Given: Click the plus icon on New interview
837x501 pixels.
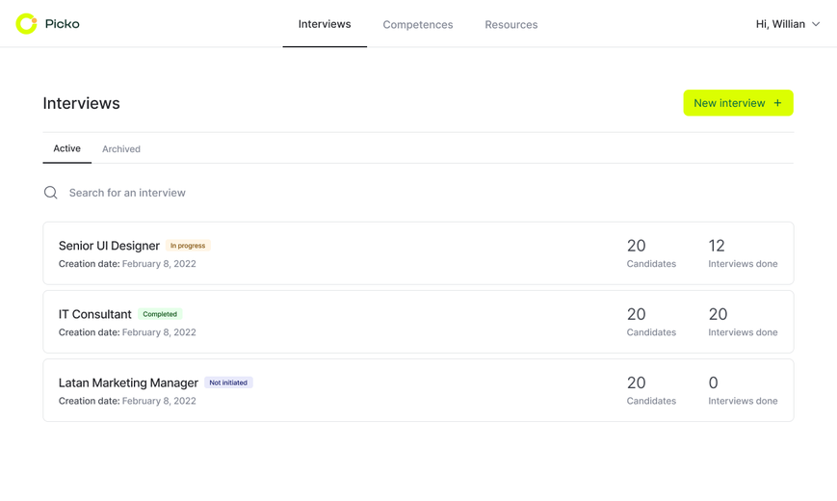Looking at the screenshot, I should tap(777, 103).
